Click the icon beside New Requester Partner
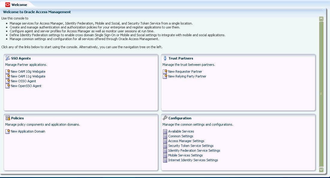 pos(165,71)
